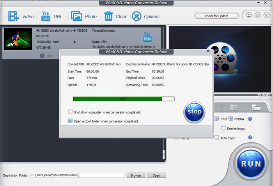Image resolution: width=273 pixels, height=186 pixels.
Task: Enable the Deinterlacing checkbox
Action: (x=223, y=128)
